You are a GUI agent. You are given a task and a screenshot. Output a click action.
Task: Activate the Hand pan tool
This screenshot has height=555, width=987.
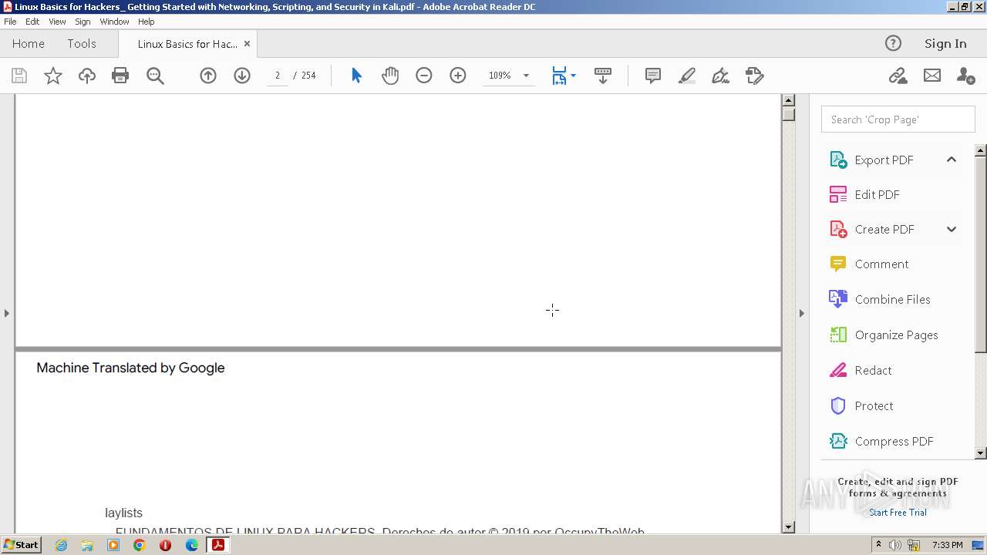390,76
